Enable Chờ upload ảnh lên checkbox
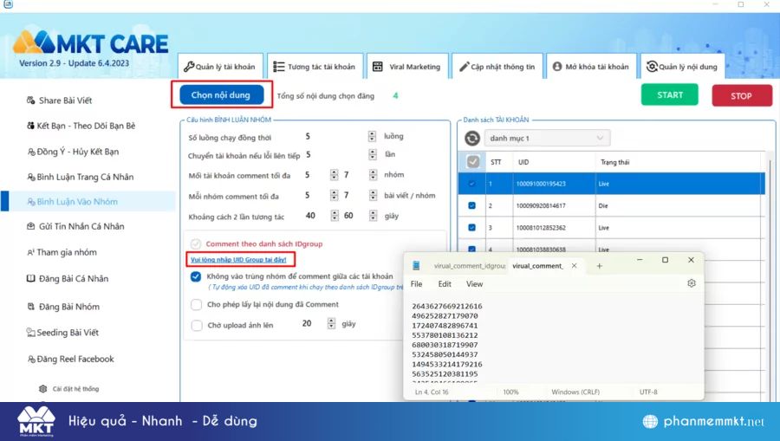 tap(197, 325)
